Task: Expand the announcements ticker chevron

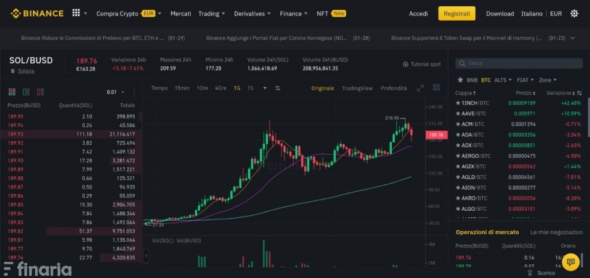Action: click(573, 38)
